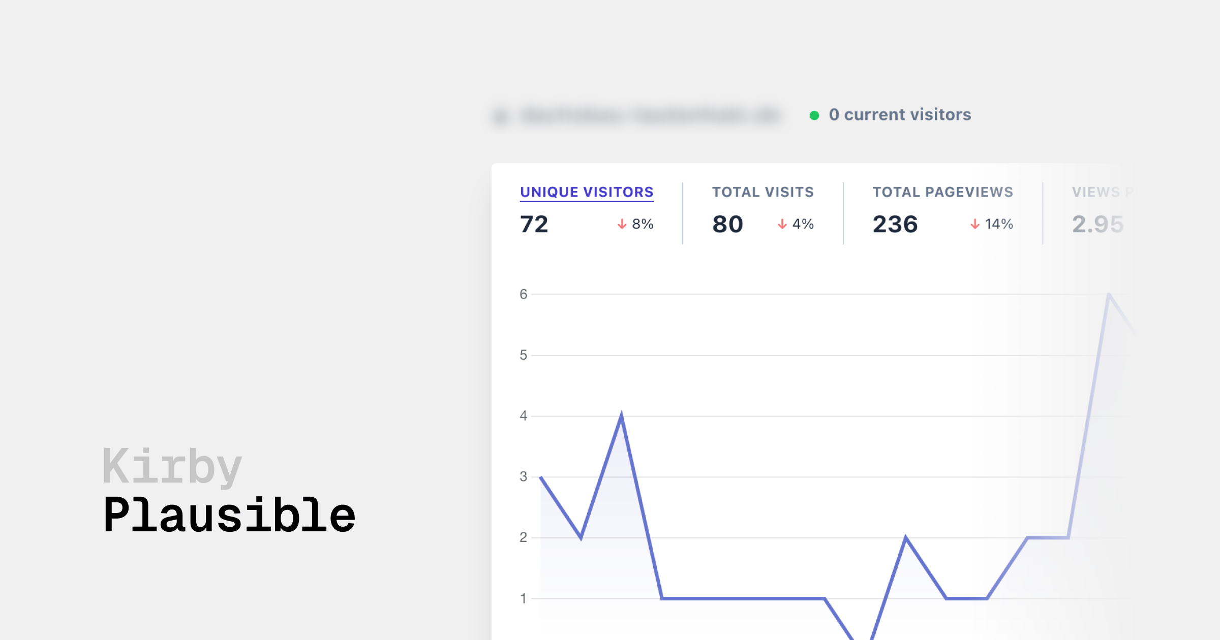
Task: Open the blurred site name switcher
Action: click(650, 116)
